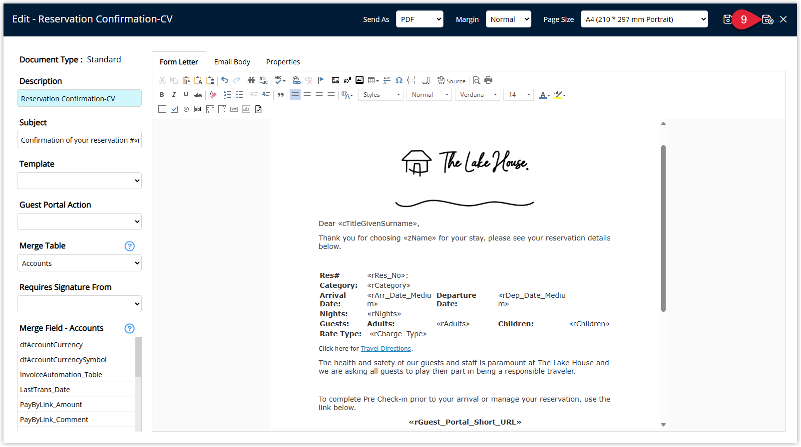
Task: Open the Find binoculars tool
Action: [x=251, y=80]
